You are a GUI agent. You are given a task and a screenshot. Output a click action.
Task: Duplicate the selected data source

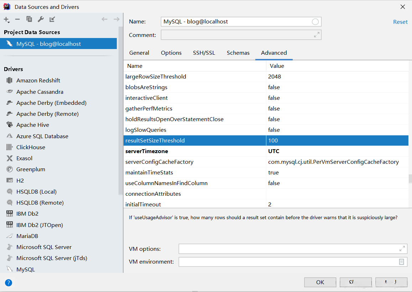29,19
